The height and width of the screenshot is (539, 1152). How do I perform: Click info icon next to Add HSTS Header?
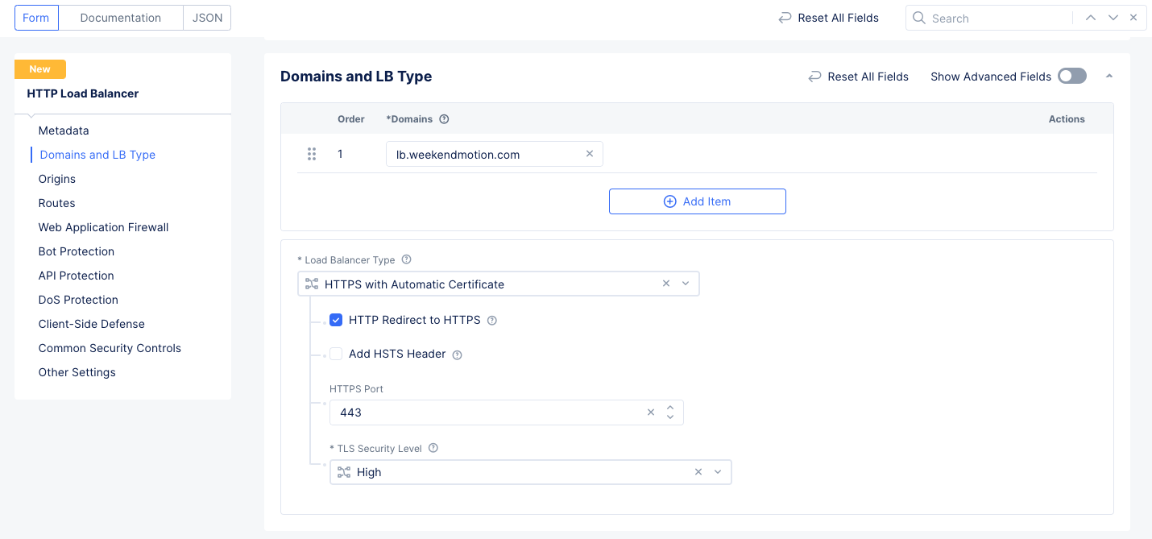pos(457,354)
